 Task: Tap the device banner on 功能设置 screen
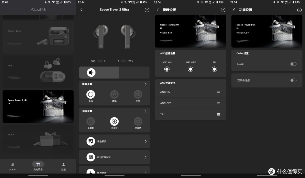(x=267, y=31)
